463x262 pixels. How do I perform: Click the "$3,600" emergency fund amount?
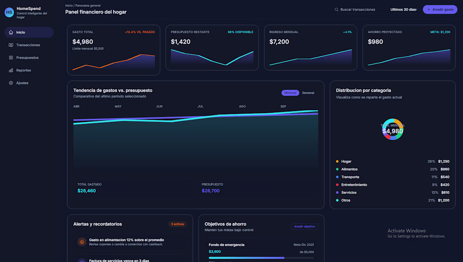coord(215,252)
